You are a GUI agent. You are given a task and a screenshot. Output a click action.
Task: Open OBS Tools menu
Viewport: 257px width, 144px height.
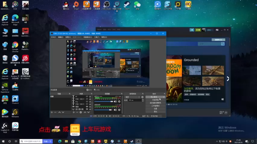(97, 37)
